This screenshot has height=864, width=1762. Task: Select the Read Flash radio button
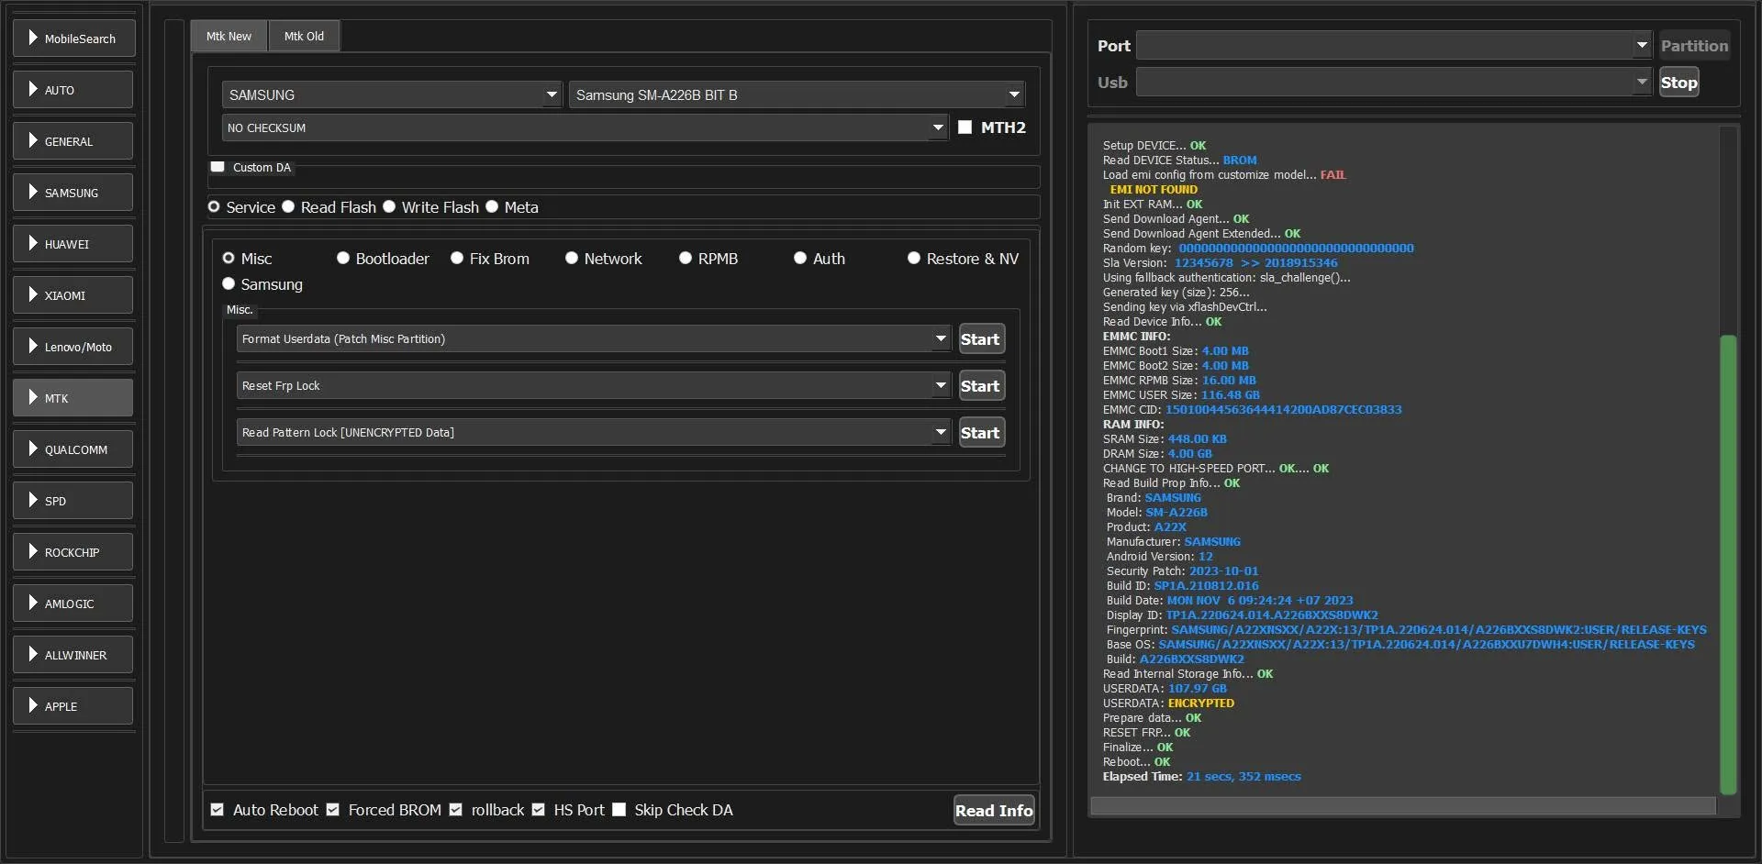point(288,207)
